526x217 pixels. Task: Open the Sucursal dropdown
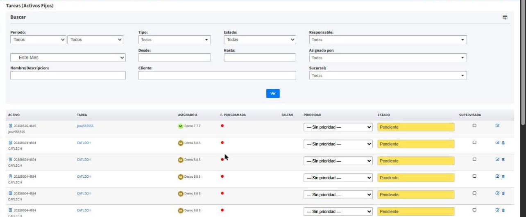pos(388,76)
